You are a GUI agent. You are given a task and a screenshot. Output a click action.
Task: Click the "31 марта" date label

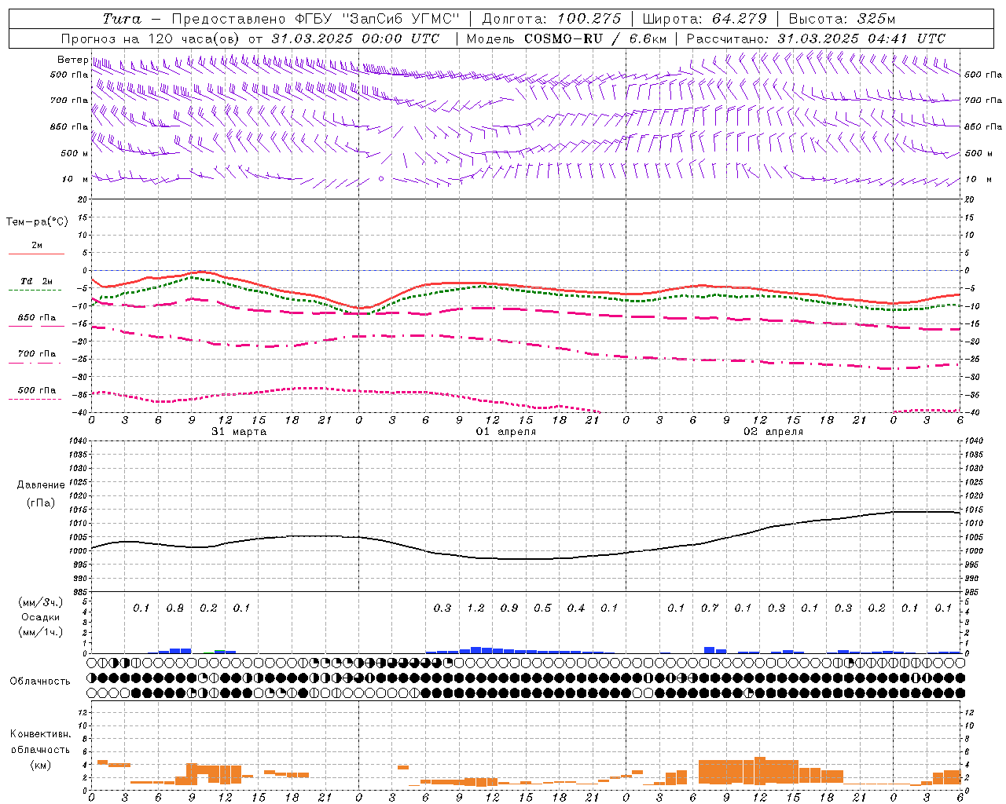tap(239, 432)
